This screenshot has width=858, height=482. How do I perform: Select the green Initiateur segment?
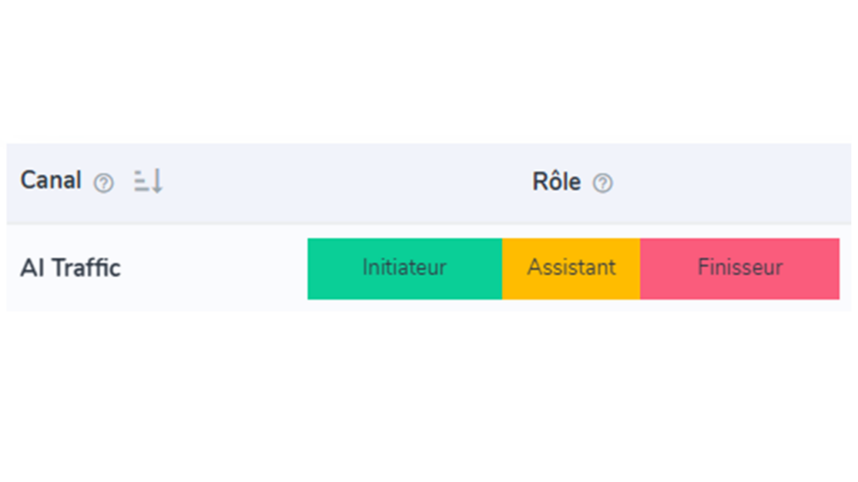click(405, 269)
